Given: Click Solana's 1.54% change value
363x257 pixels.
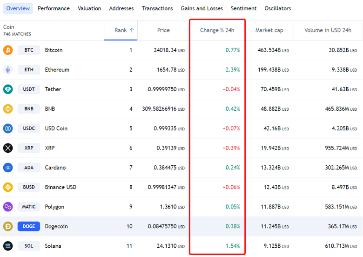Looking at the screenshot, I should point(233,246).
